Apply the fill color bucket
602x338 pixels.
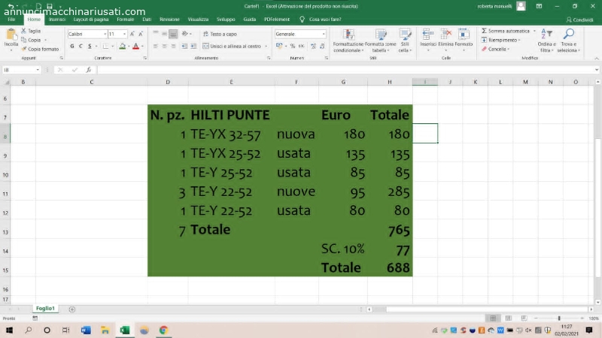tap(122, 46)
